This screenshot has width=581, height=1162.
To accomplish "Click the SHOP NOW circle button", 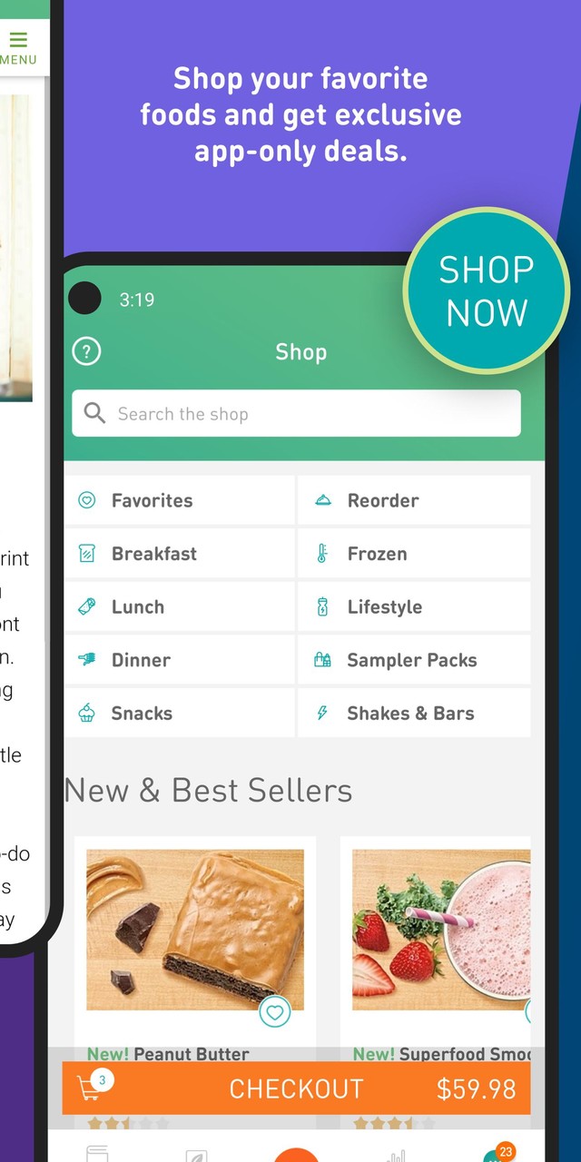I will 487,290.
